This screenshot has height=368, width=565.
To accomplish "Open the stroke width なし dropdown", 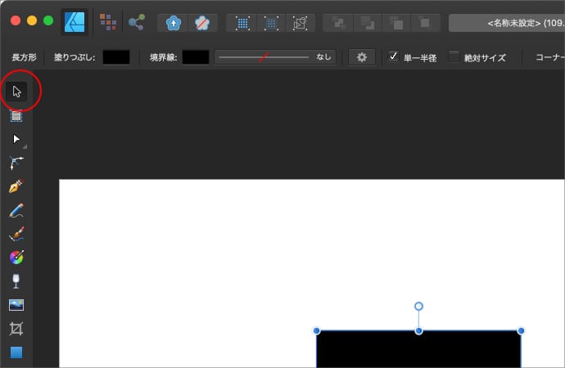I will pos(275,57).
